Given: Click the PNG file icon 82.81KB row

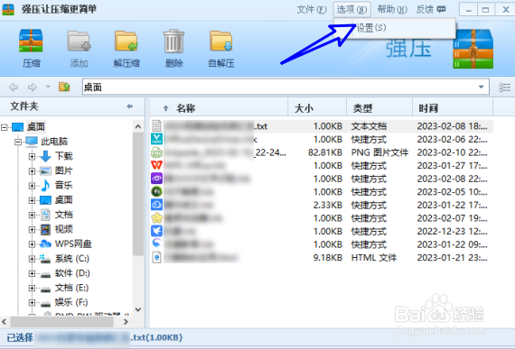Looking at the screenshot, I should 156,152.
